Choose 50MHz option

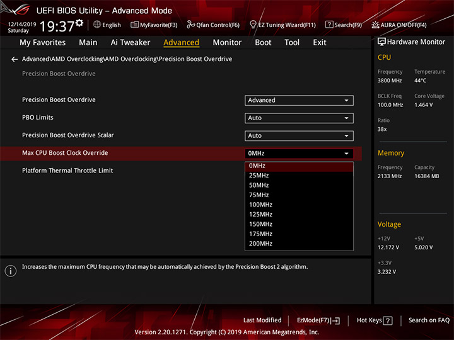point(299,185)
